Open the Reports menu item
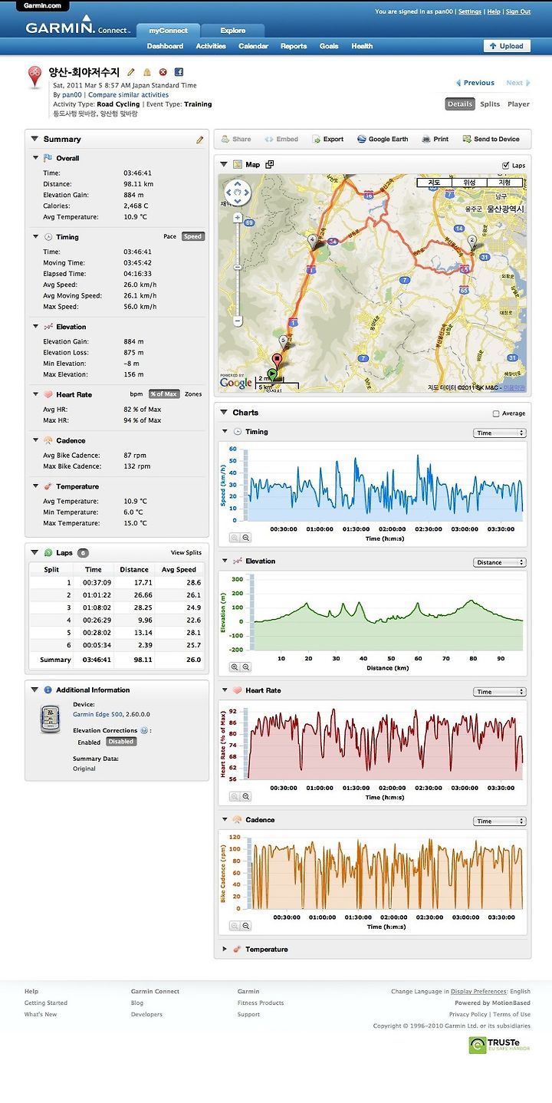The height and width of the screenshot is (1103, 552). click(x=294, y=46)
